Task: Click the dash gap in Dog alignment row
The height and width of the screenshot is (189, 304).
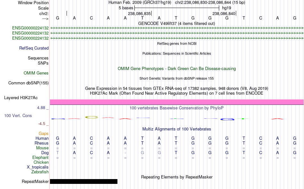Action: pyautogui.click(x=125, y=153)
